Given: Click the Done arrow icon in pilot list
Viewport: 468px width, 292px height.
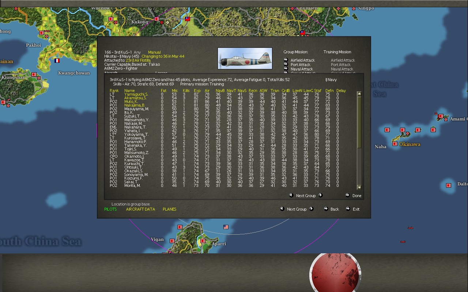Looking at the screenshot, I should click(x=347, y=195).
